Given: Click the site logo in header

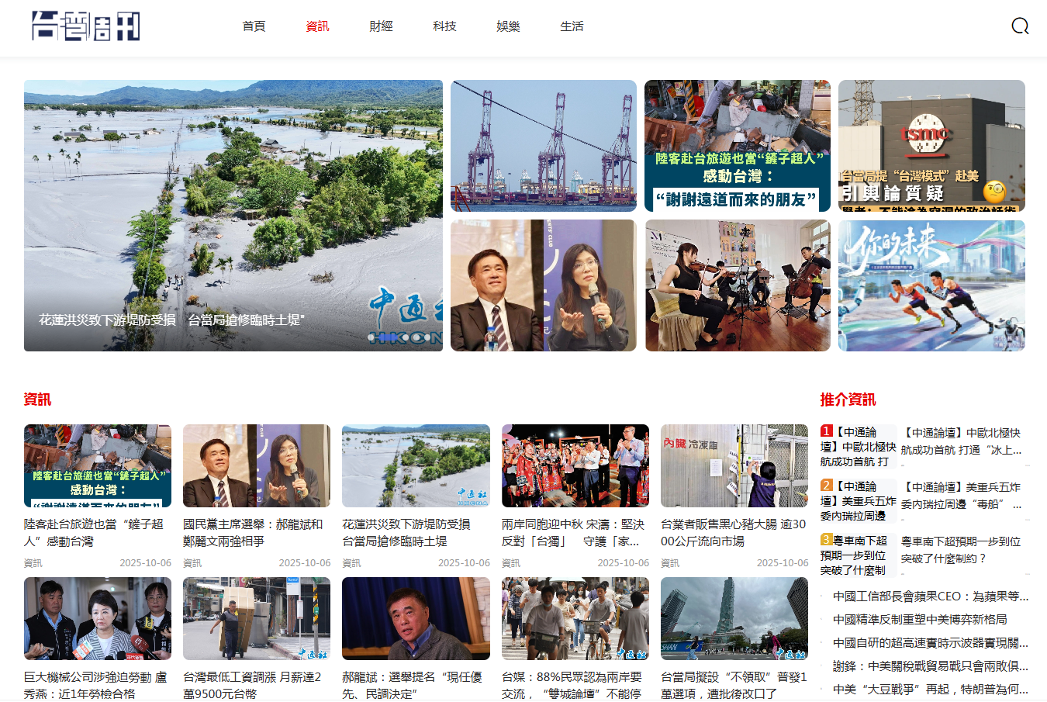Looking at the screenshot, I should pos(85,26).
